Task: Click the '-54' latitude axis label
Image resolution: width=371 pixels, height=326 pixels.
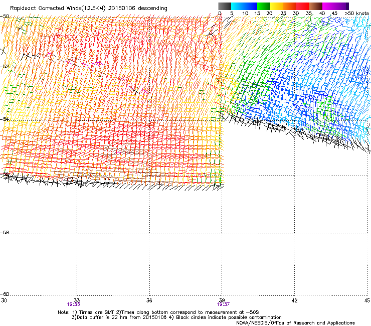Action: (x=5, y=119)
